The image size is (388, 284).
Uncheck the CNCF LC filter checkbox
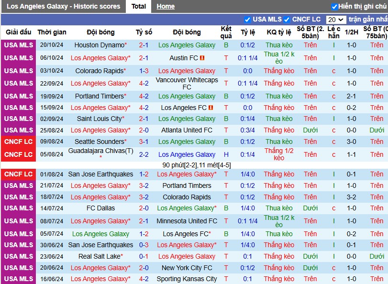(287, 20)
